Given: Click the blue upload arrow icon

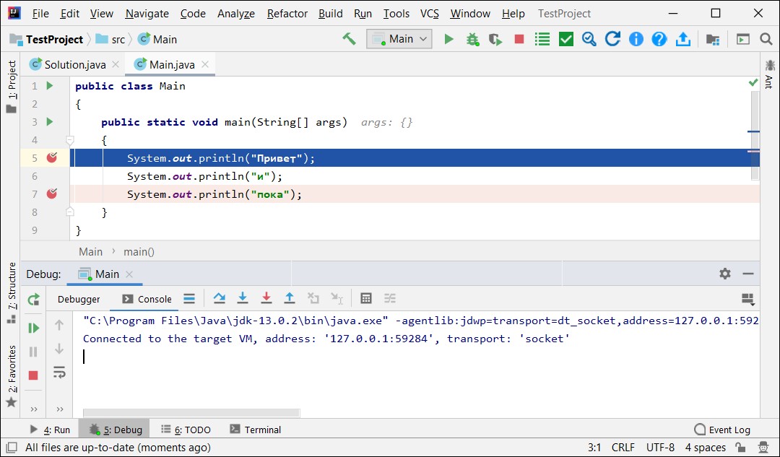Looking at the screenshot, I should 683,39.
